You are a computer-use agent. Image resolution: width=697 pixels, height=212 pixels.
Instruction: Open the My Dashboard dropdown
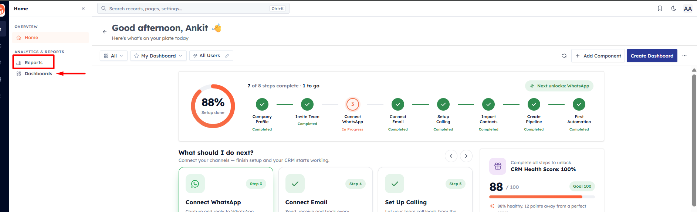[x=158, y=56]
